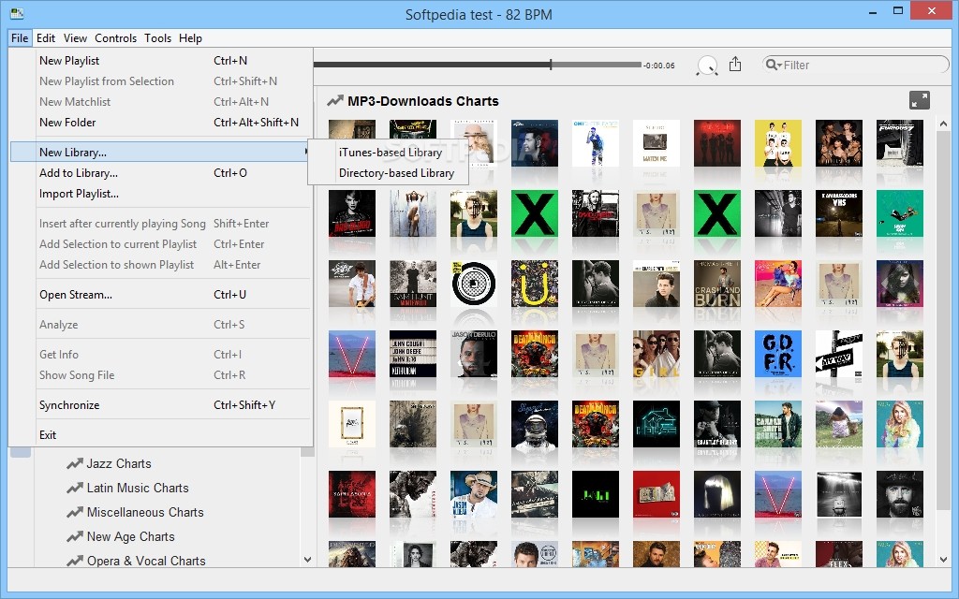Select the GIRL album cover

657,354
